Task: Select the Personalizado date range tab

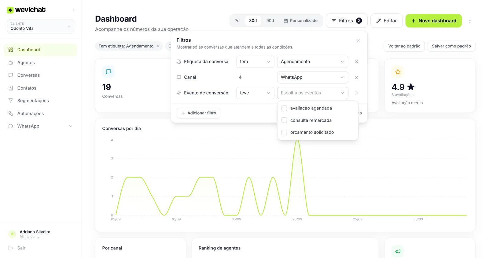Action: tap(300, 21)
